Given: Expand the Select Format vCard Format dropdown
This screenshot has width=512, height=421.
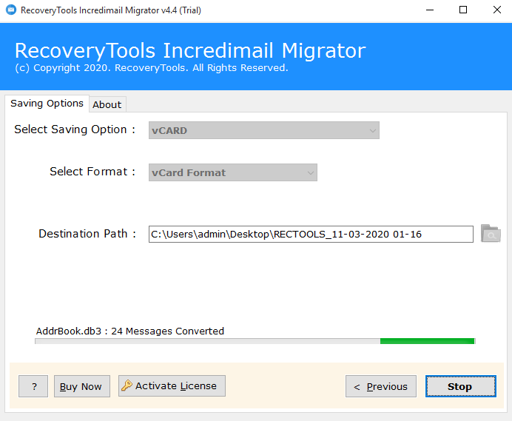Looking at the screenshot, I should [x=232, y=172].
